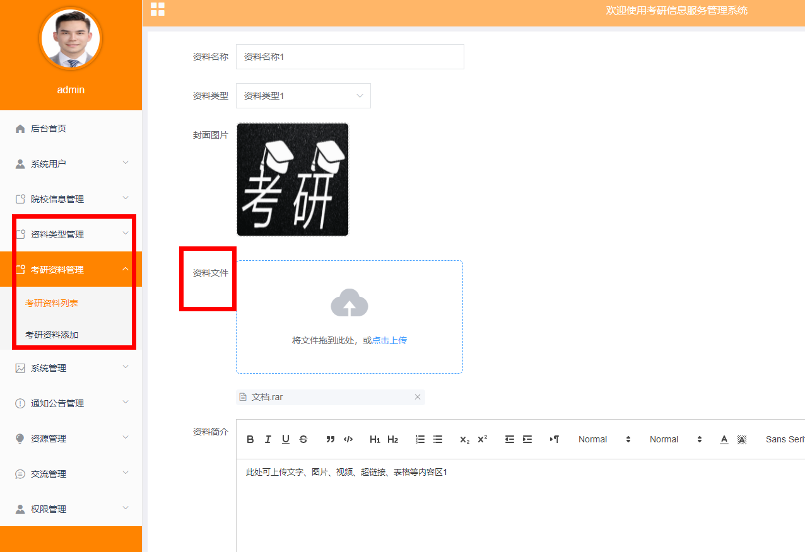Image resolution: width=805 pixels, height=552 pixels.
Task: Click the cloud upload icon
Action: pos(350,302)
